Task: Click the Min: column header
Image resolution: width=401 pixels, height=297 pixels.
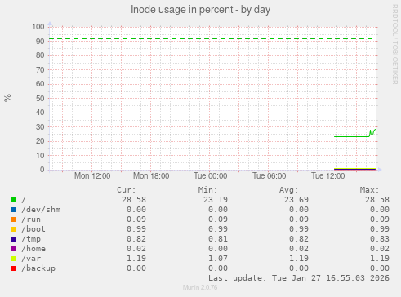Action: [207, 190]
